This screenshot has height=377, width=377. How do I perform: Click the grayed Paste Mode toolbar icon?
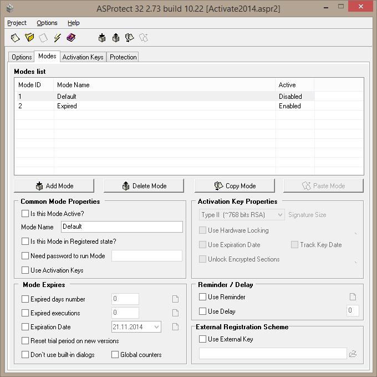pos(144,38)
